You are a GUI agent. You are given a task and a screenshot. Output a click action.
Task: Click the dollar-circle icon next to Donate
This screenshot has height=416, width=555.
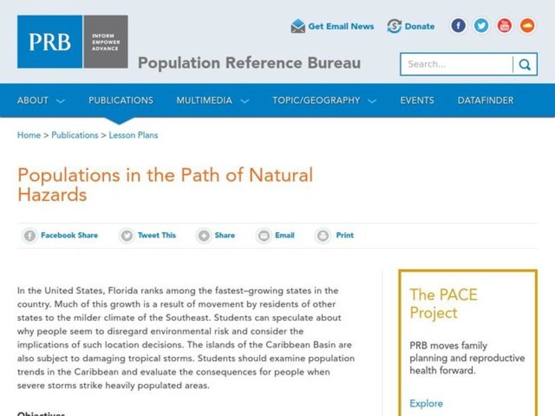393,26
